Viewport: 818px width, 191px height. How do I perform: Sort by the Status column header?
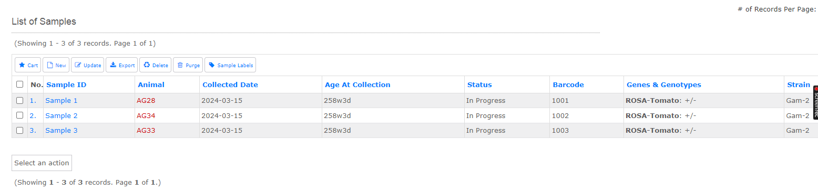click(479, 84)
